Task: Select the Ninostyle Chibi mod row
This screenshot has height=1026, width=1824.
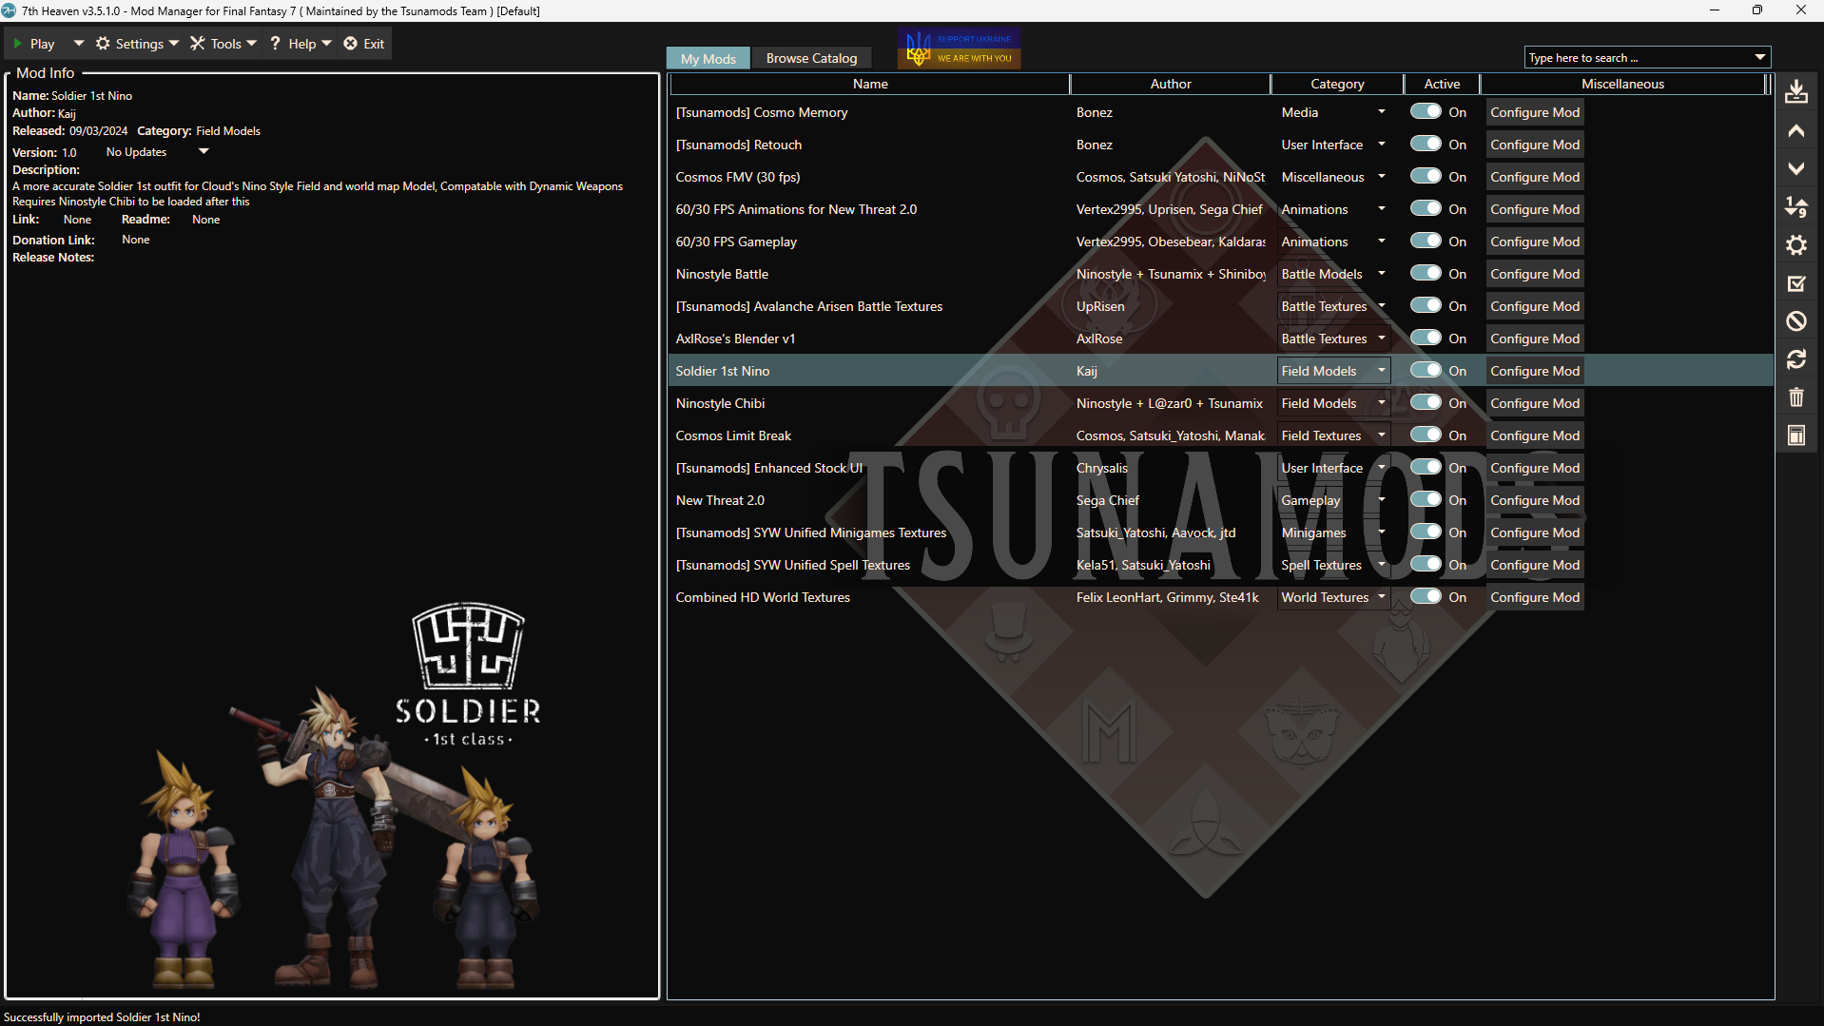Action: pyautogui.click(x=1221, y=403)
